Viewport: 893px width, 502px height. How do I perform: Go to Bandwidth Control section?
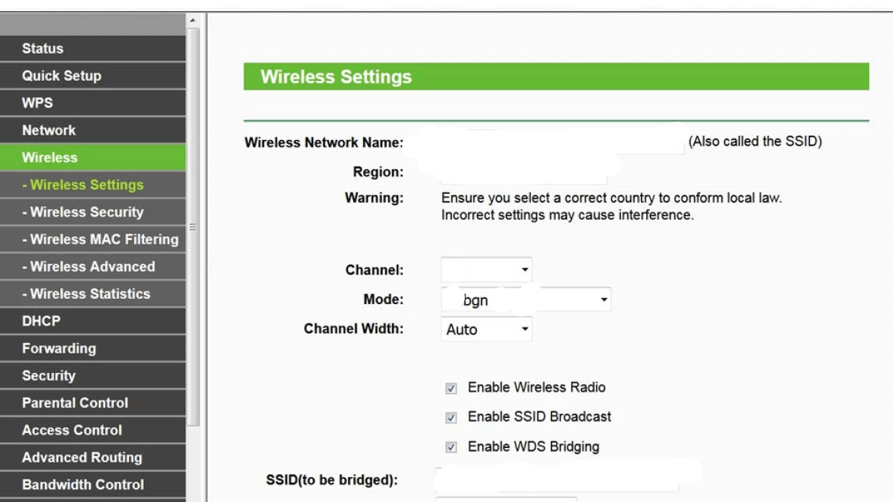[x=93, y=485]
